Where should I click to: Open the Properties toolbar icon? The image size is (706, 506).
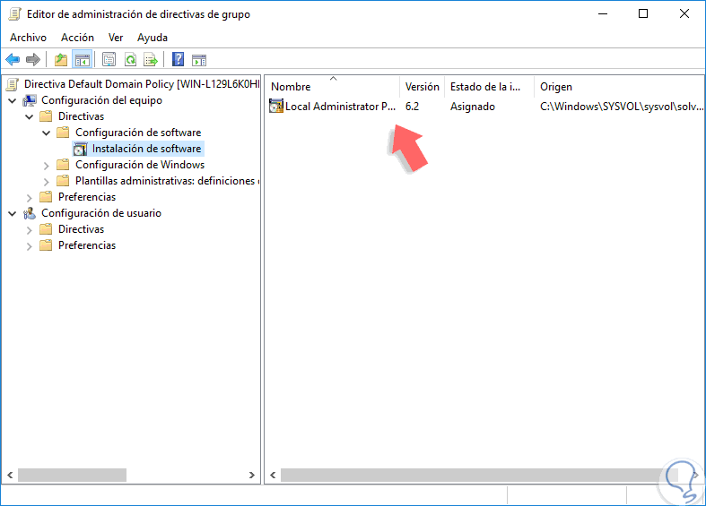pos(109,59)
